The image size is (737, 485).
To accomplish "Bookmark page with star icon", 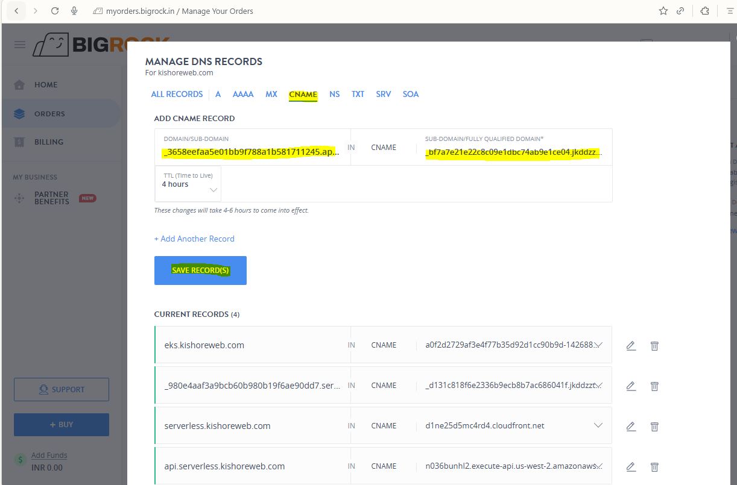I will 663,11.
